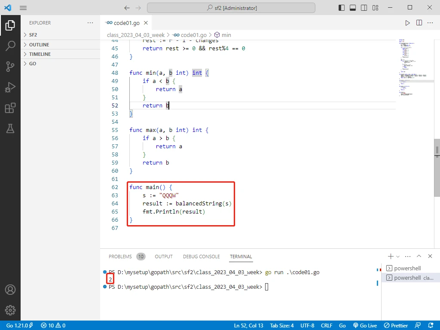
Task: Open the terminal launch profile dropdown arrow
Action: (x=397, y=257)
